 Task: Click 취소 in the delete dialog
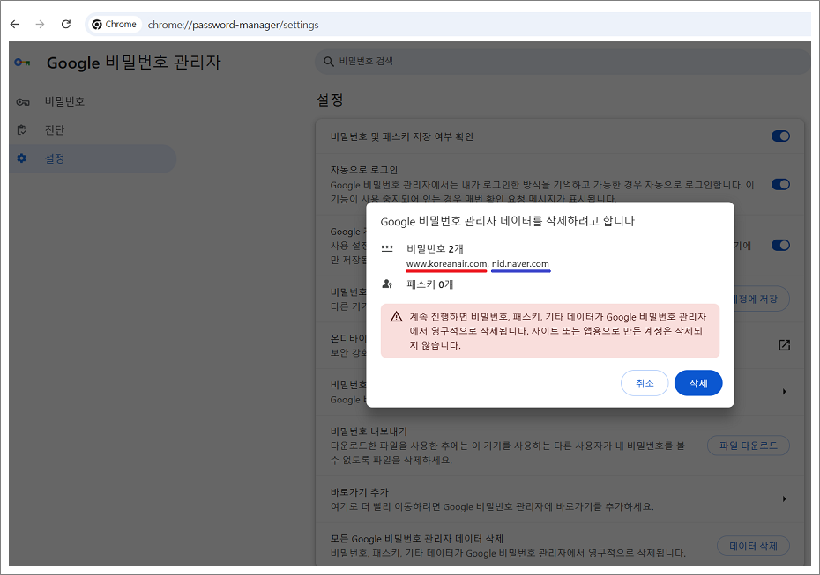[645, 383]
